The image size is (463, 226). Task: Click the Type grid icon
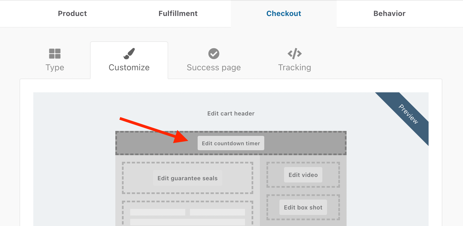click(x=55, y=54)
